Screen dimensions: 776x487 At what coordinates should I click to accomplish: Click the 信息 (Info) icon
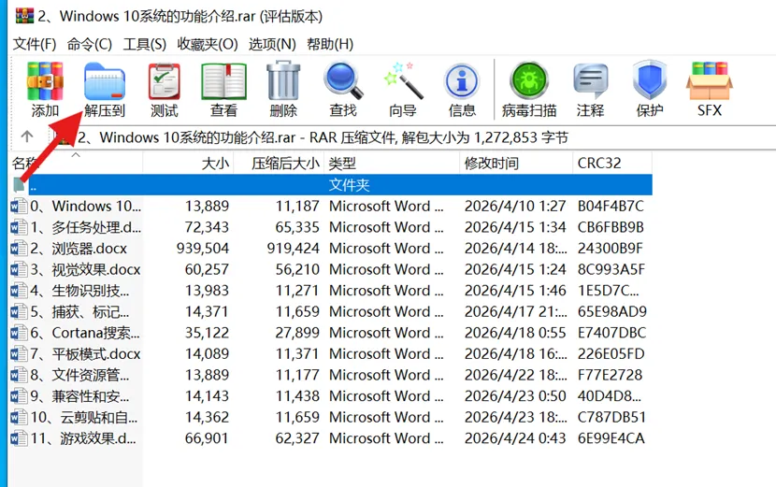click(x=462, y=80)
